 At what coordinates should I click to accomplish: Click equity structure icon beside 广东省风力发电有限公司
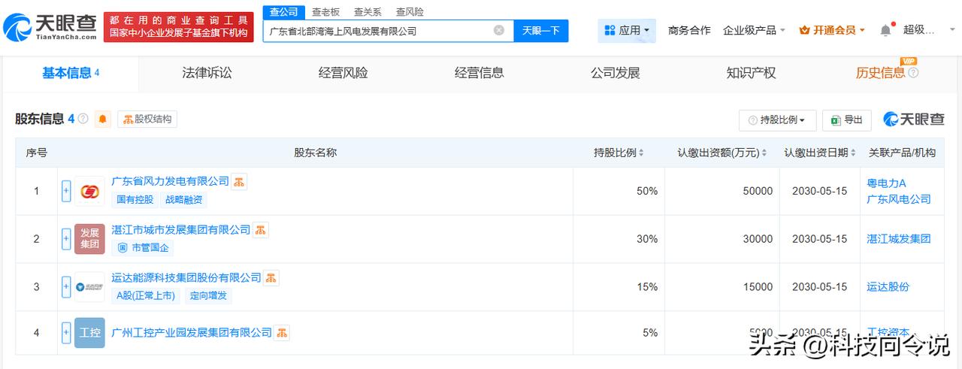239,182
